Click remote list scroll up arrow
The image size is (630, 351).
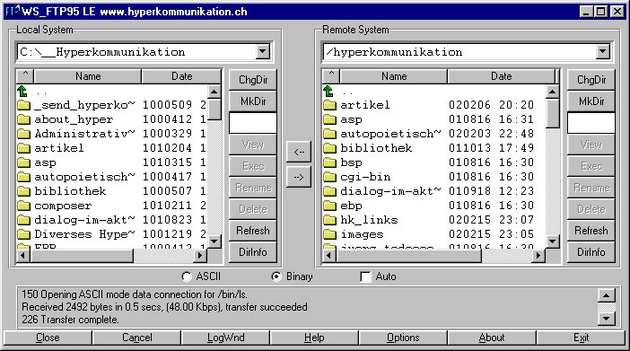[553, 92]
